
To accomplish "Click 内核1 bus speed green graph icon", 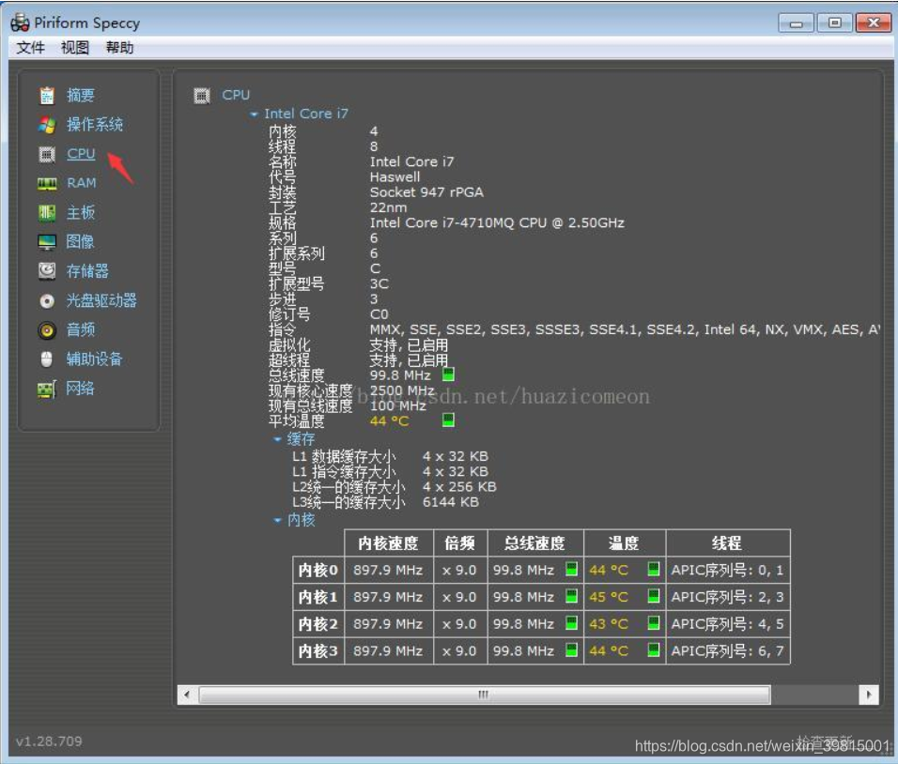I will (571, 596).
